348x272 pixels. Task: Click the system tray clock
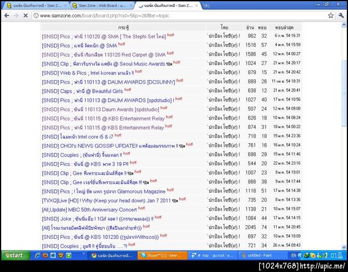tap(336, 255)
